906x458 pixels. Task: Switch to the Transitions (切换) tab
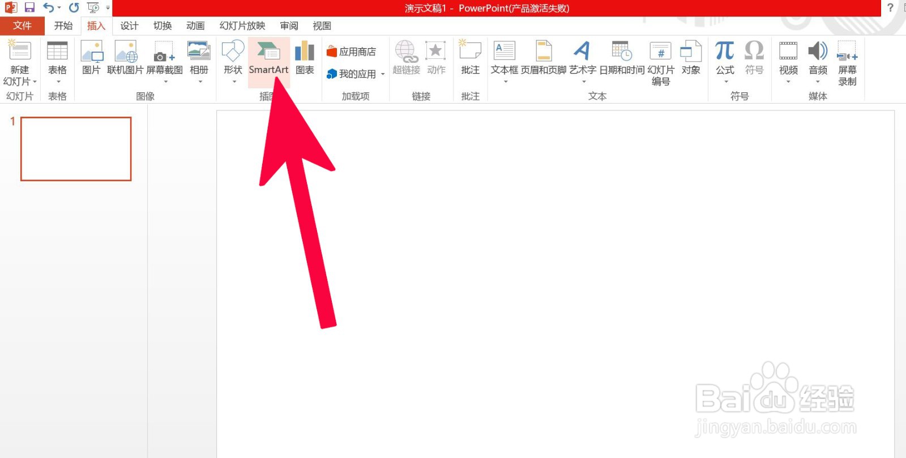163,26
